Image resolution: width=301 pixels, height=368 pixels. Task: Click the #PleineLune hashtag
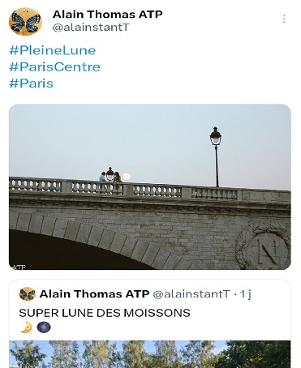(x=53, y=50)
